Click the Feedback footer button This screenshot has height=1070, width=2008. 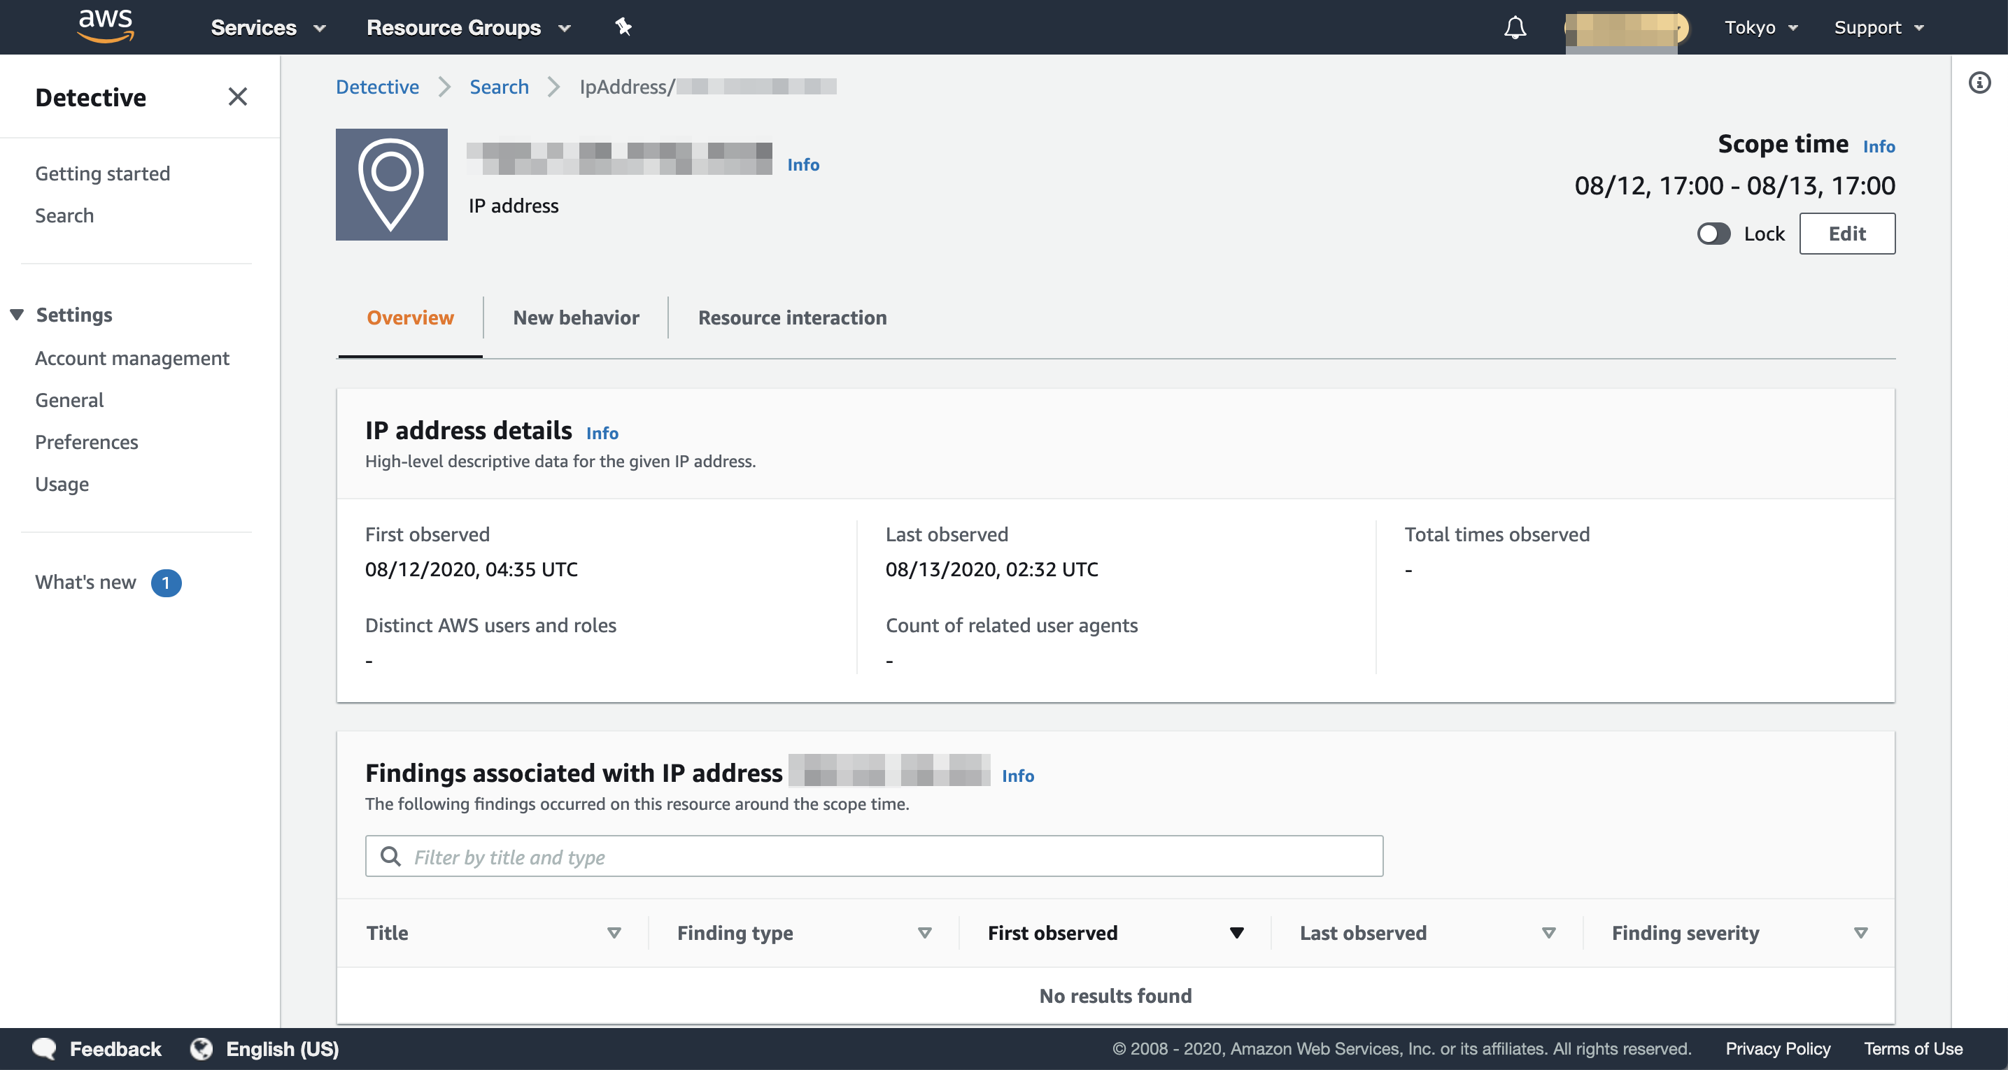point(97,1049)
